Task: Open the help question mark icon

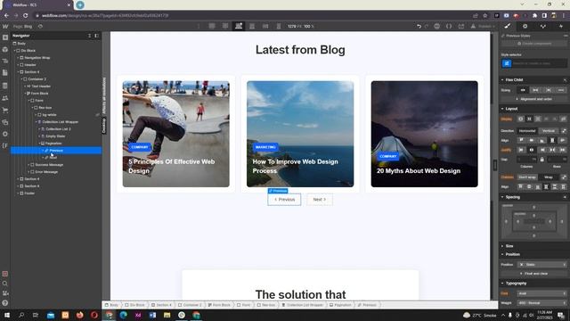Action: click(x=5, y=303)
